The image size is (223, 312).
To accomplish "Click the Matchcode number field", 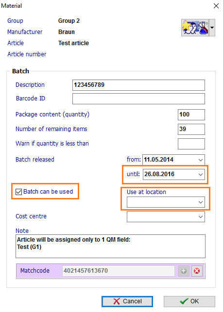I will [x=119, y=271].
